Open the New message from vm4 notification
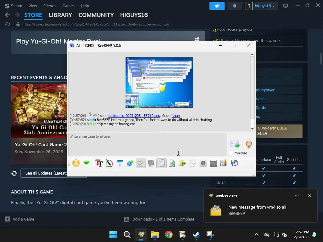 (x=257, y=210)
